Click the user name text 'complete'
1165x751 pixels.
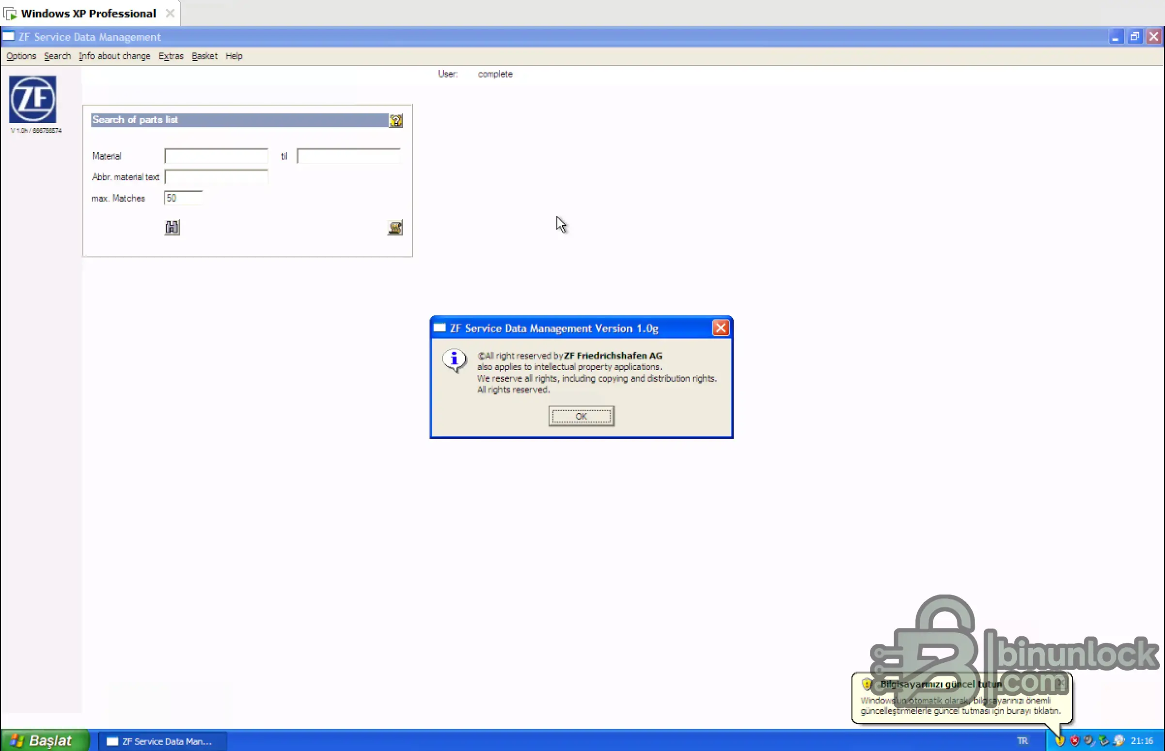click(x=495, y=74)
